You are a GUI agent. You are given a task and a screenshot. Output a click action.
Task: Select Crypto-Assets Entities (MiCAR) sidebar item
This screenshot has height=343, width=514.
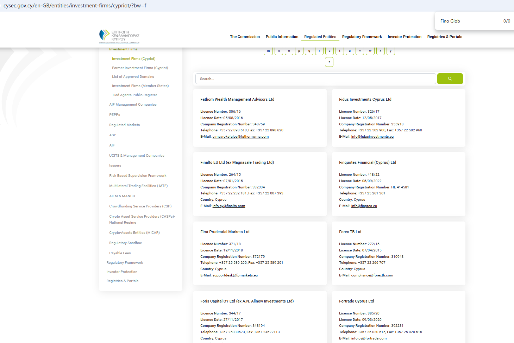[x=134, y=233]
